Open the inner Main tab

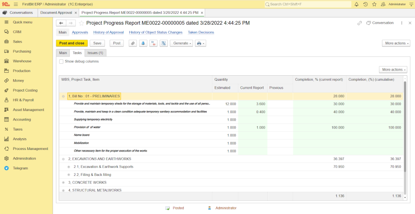point(63,53)
